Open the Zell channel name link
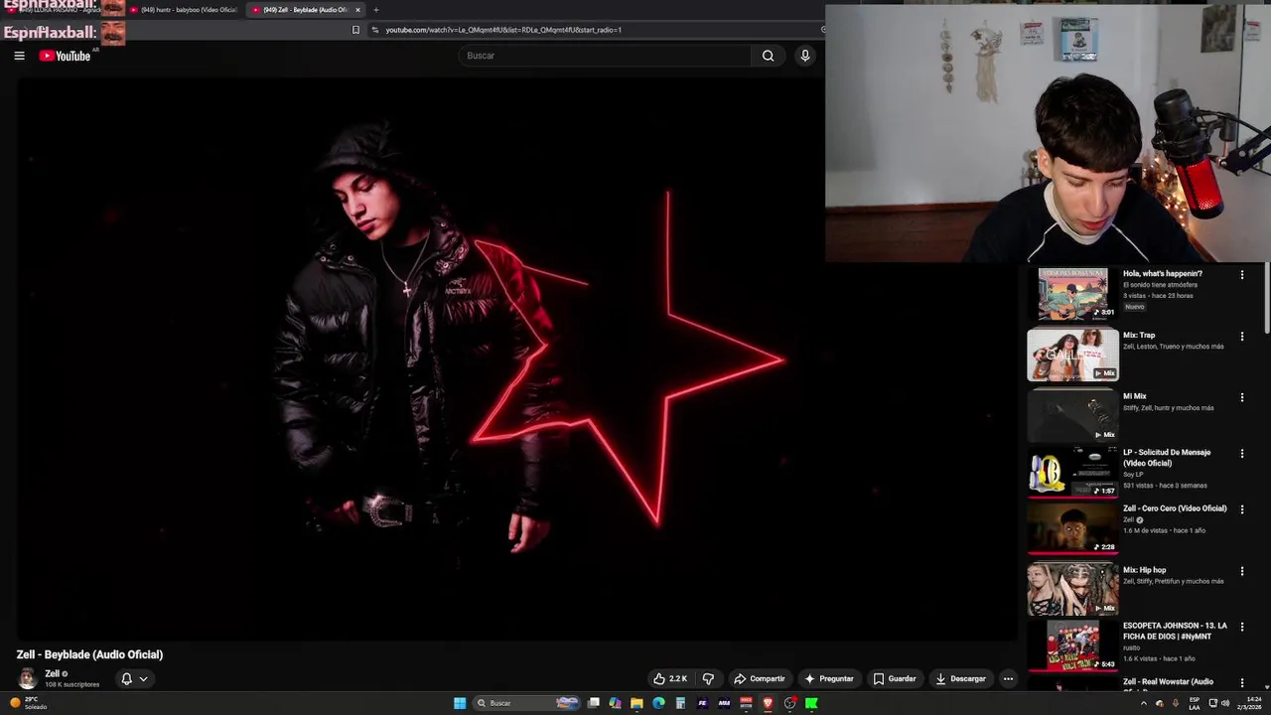This screenshot has width=1271, height=715. coord(53,674)
